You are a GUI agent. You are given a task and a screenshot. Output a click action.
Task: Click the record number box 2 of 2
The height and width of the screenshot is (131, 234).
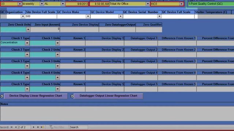(24, 127)
